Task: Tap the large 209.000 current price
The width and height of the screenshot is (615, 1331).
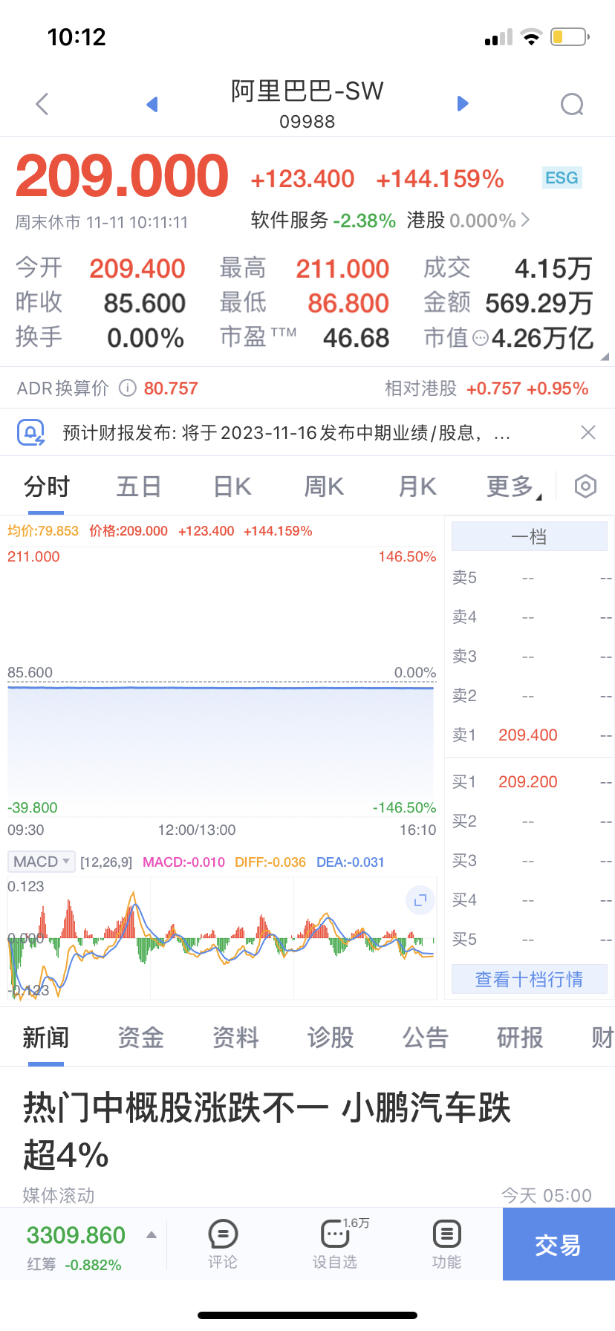Action: (x=122, y=176)
